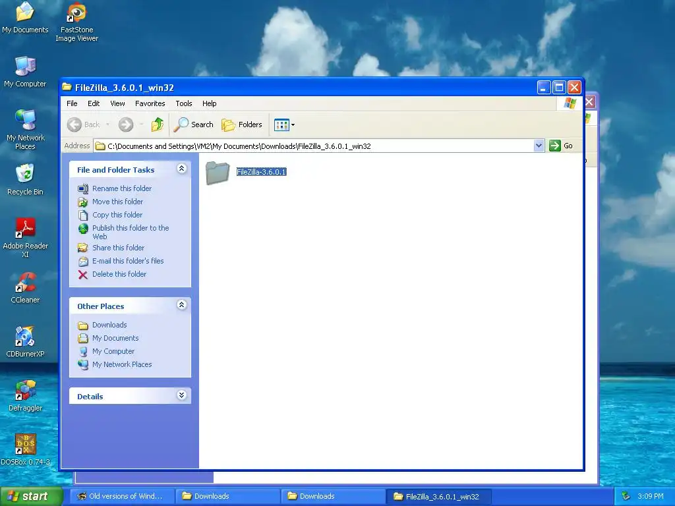Image resolution: width=675 pixels, height=506 pixels.
Task: Expand the Details panel
Action: point(182,395)
